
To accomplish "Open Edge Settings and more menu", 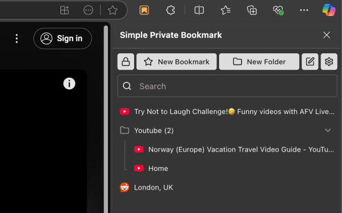I will [x=304, y=10].
